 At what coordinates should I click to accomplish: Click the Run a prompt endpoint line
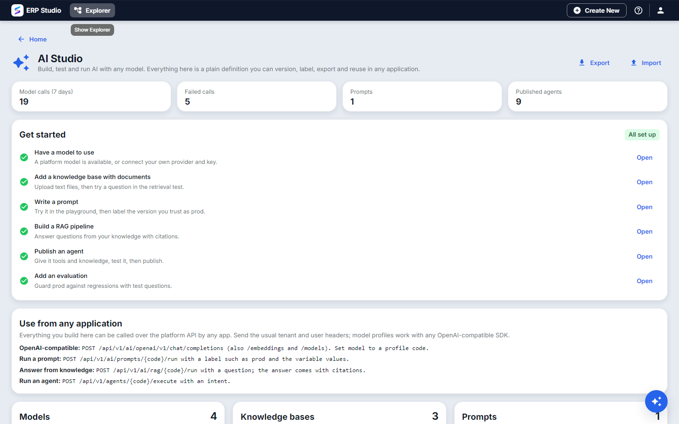pos(184,359)
